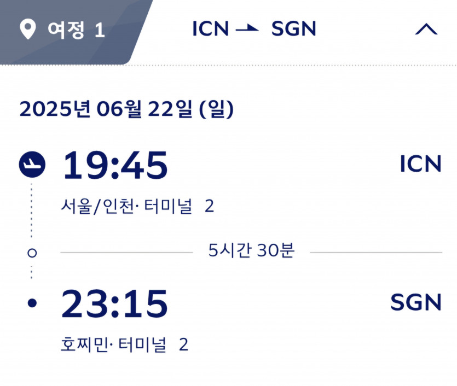Click the dotted timeline below the departure icon
This screenshot has height=386, width=457.
point(32,210)
